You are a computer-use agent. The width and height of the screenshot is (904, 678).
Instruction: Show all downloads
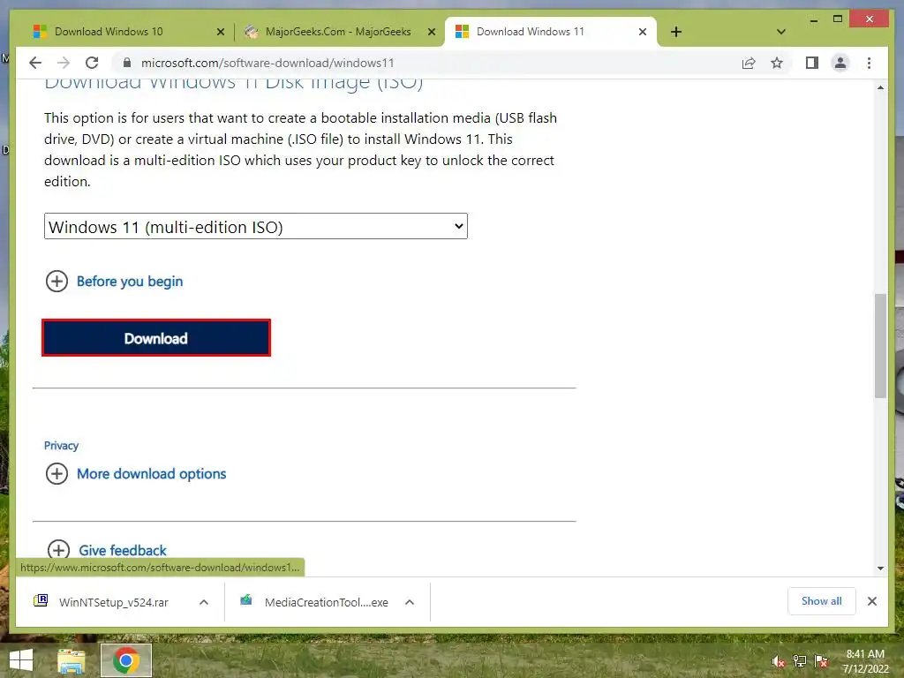(x=822, y=601)
